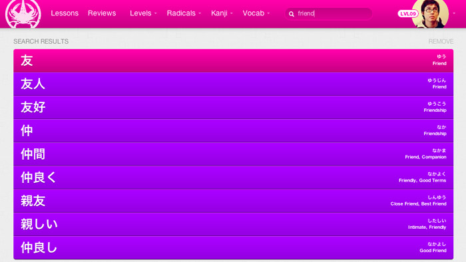Click the 'Friend, Companion' meaning text
466x262 pixels.
tap(425, 157)
